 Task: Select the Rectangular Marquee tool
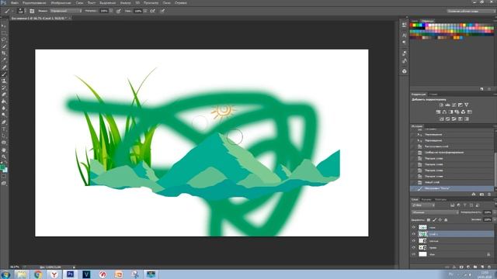click(x=4, y=33)
